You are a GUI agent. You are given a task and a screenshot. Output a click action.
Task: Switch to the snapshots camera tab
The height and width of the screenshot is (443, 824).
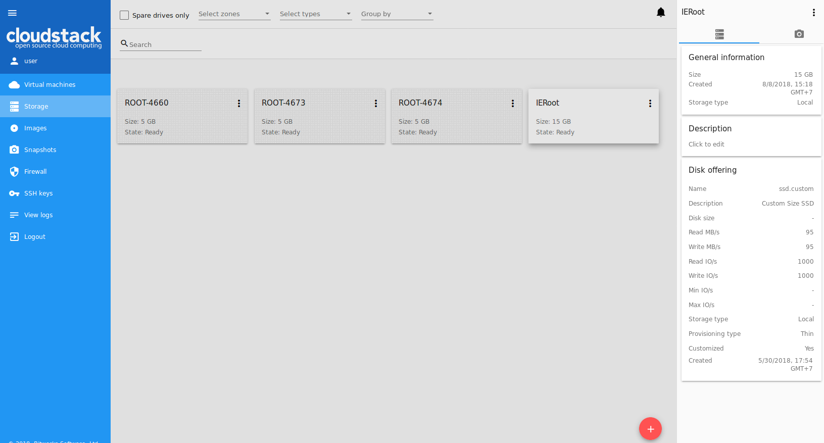799,34
